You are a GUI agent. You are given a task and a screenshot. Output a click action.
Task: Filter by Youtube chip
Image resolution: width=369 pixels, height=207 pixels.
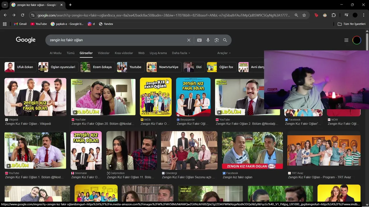click(x=131, y=67)
